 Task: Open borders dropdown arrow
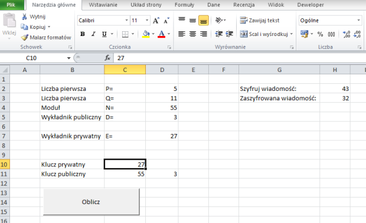coord(133,34)
